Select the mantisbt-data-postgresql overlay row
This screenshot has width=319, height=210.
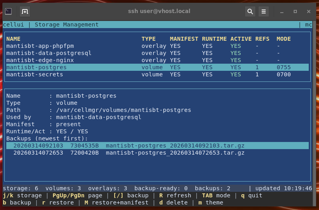[49, 53]
